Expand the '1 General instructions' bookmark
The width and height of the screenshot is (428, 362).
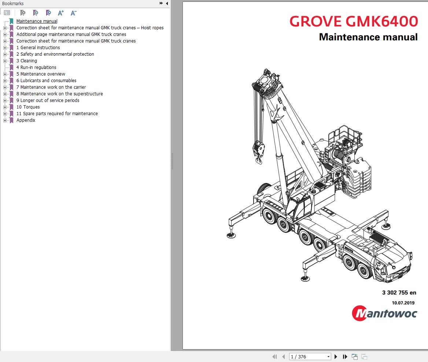5,48
